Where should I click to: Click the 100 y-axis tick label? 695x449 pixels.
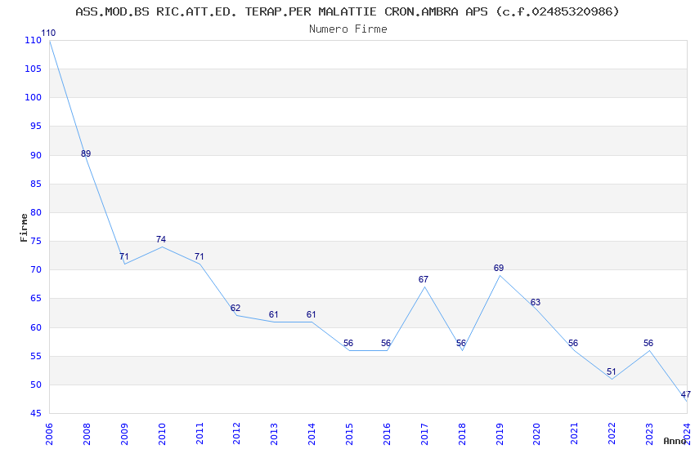(33, 97)
